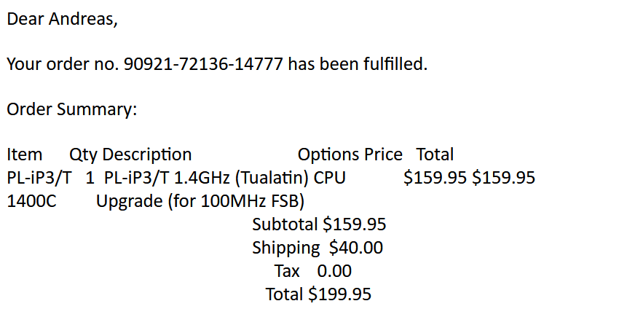Click the words has been fulfilled

[358, 64]
